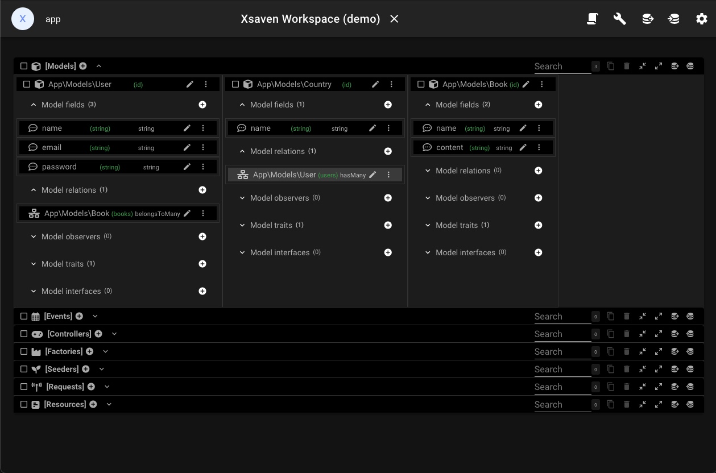The image size is (716, 473).
Task: Select the [Controllers] checkbox
Action: coord(24,334)
